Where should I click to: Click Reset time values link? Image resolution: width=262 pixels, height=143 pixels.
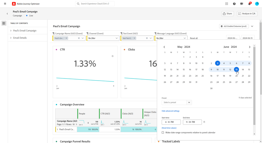tap(169, 128)
